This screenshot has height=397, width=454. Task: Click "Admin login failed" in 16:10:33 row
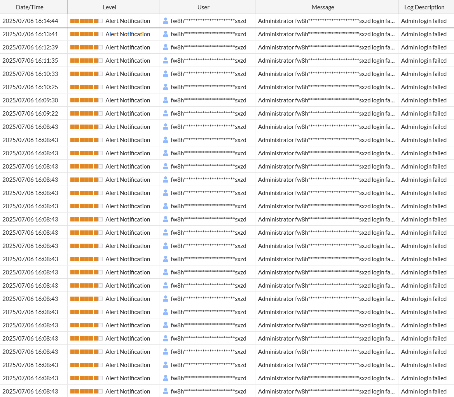(x=424, y=74)
